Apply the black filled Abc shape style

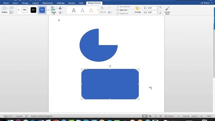pyautogui.click(x=33, y=10)
